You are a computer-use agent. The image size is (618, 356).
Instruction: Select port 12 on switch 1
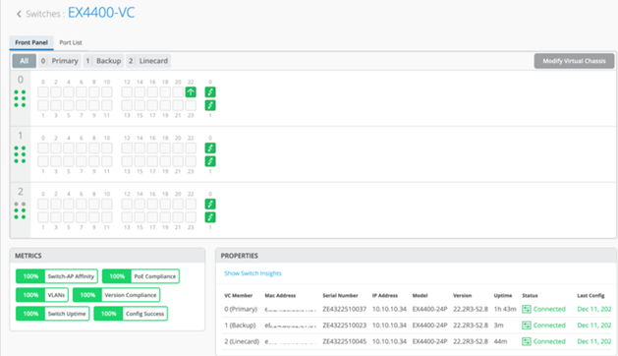tap(127, 148)
